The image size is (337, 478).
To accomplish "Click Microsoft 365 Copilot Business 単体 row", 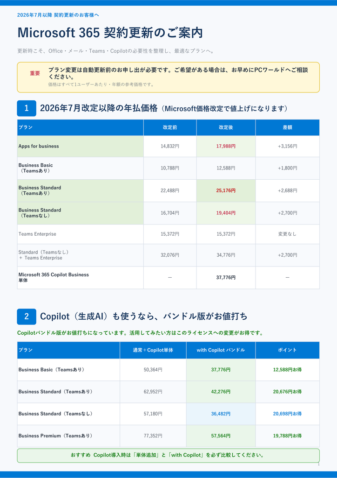I will [x=168, y=278].
